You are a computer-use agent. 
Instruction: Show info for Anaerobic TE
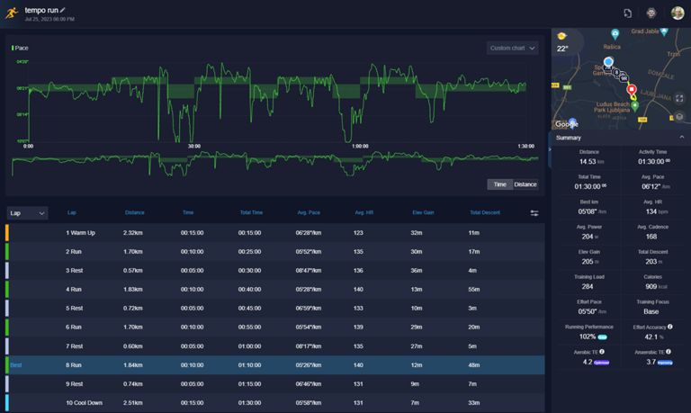(669, 352)
